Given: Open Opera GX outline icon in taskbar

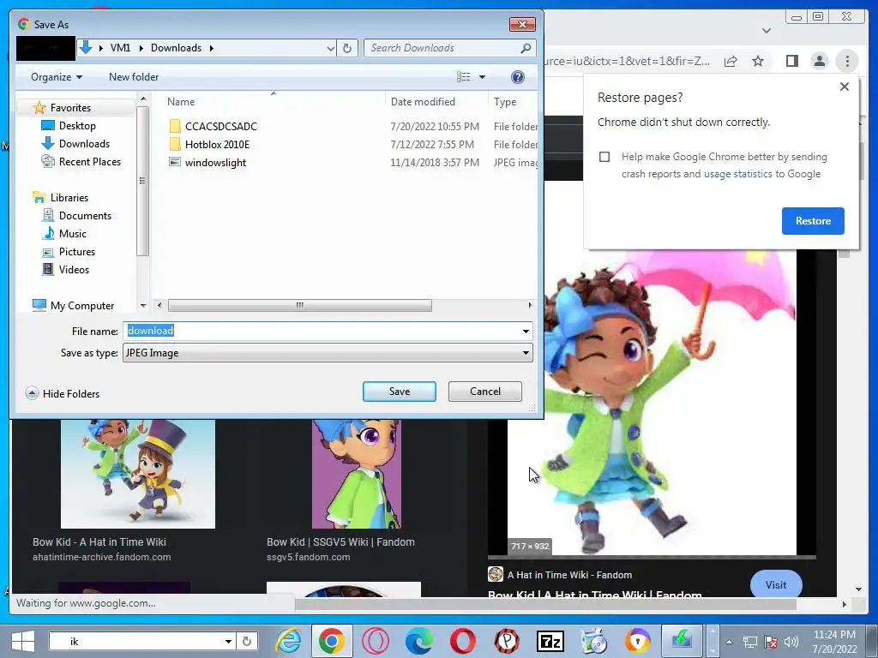Looking at the screenshot, I should [376, 641].
